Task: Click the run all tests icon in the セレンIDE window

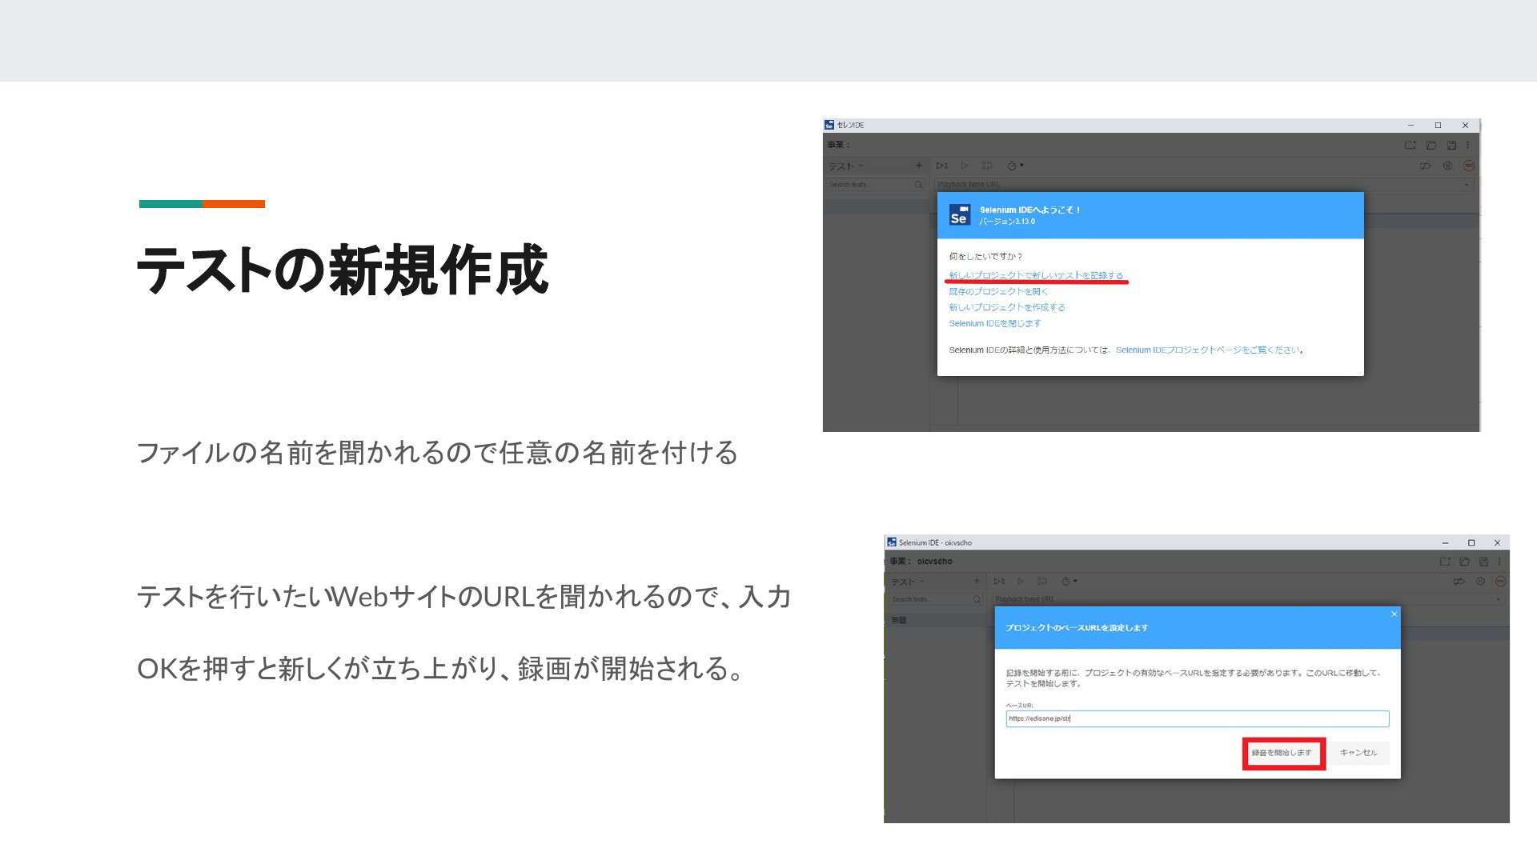Action: 942,166
